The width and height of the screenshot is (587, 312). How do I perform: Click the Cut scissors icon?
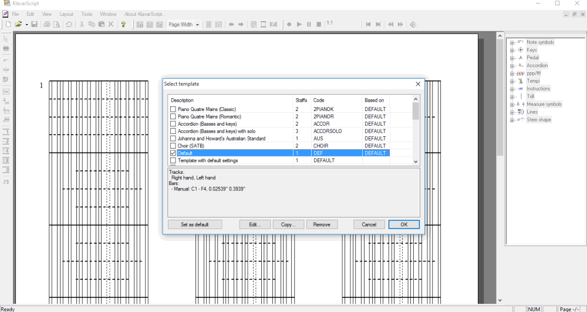82,24
